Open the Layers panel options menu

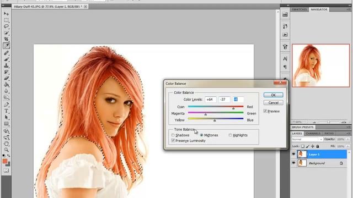[x=349, y=133]
